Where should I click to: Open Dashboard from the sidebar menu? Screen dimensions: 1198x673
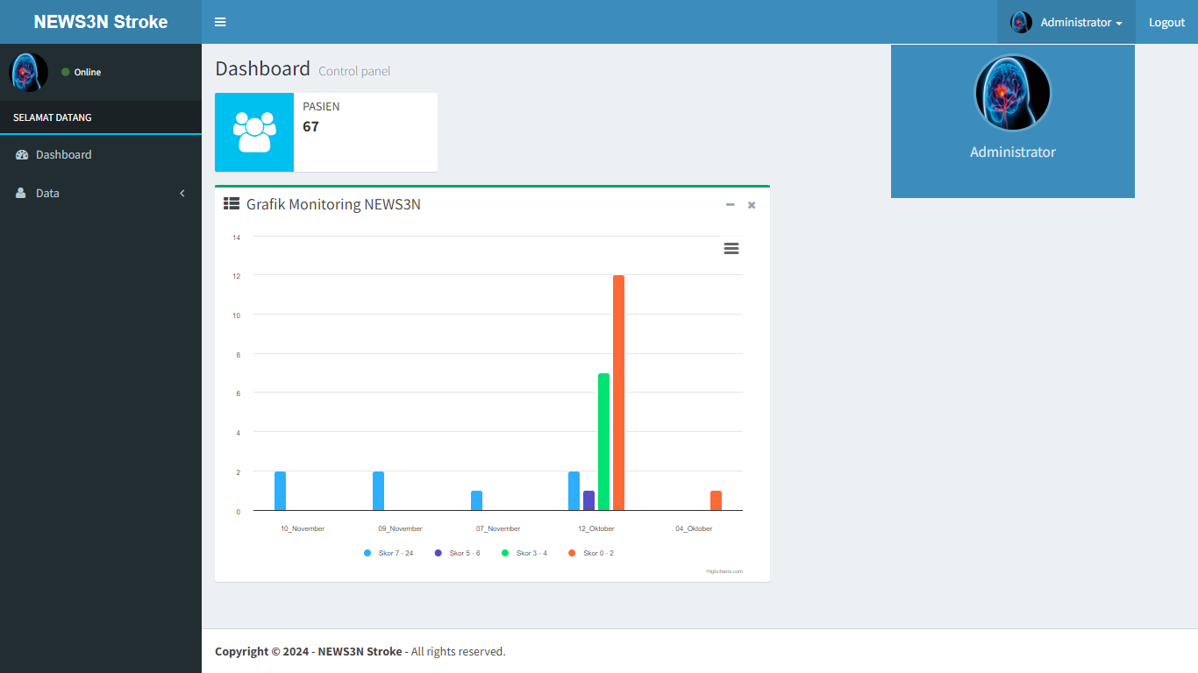[x=63, y=155]
